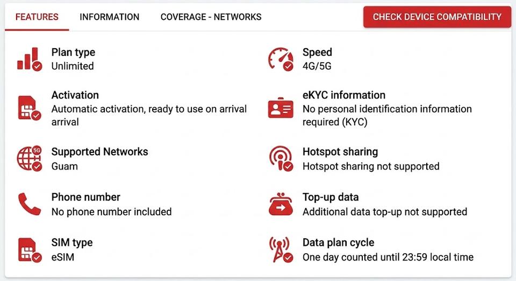516x281 pixels.
Task: Click the SIM type eSIM card icon
Action: tap(30, 250)
